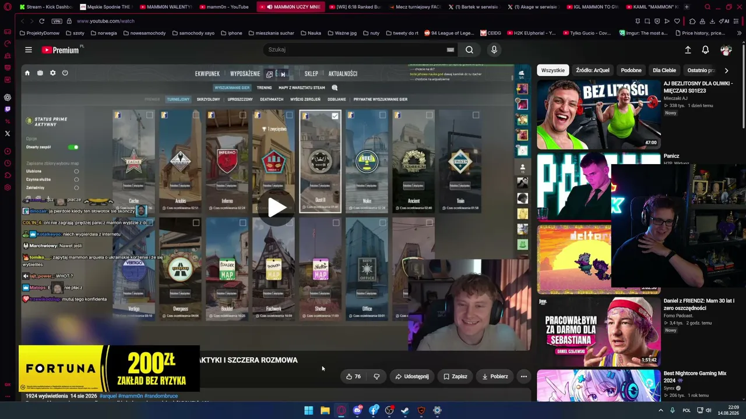Select the Czynna służba radio button

point(76,179)
